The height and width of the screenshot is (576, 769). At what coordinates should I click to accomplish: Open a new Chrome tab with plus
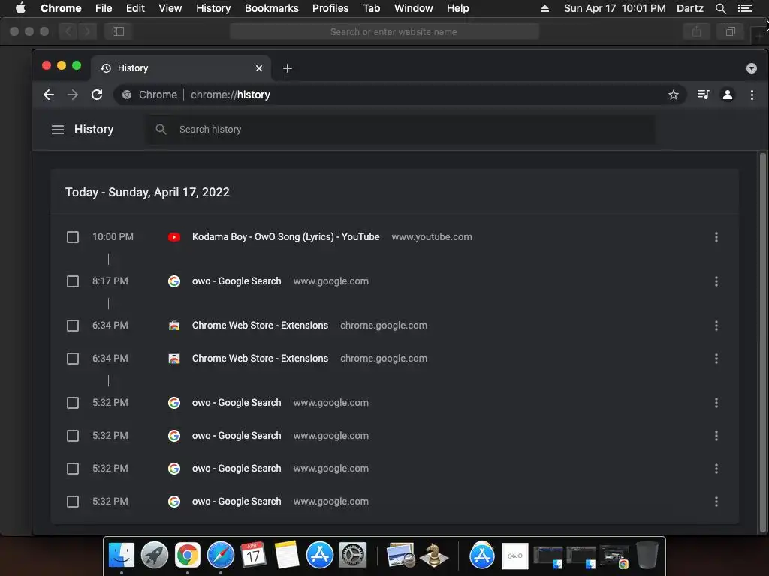coord(288,68)
